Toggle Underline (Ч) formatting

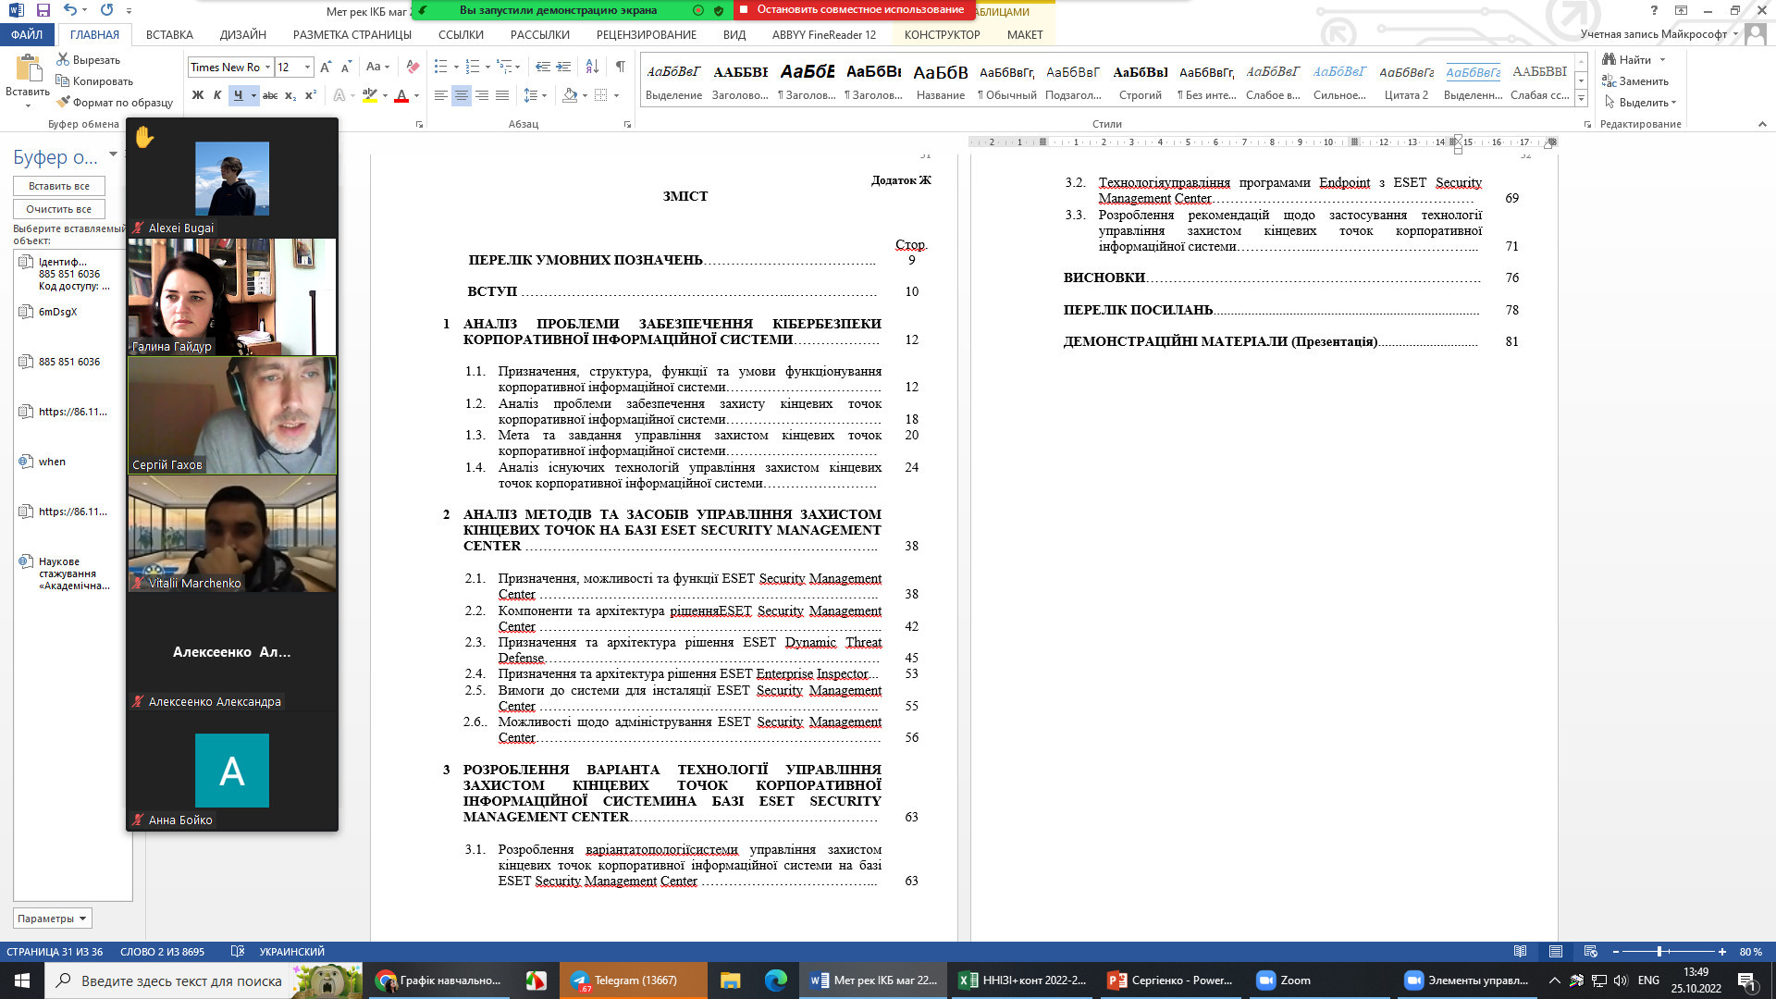[x=238, y=95]
